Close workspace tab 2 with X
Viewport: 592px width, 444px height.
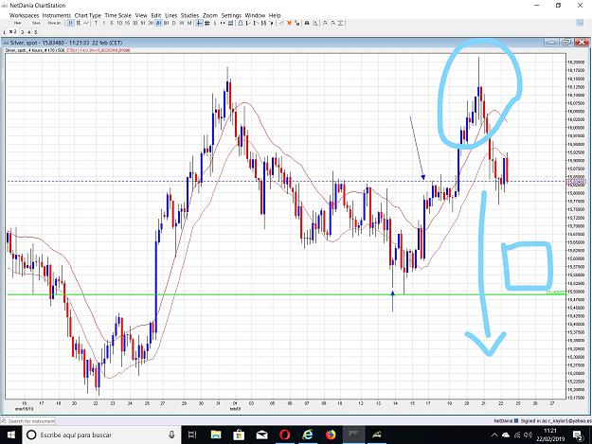[10, 31]
